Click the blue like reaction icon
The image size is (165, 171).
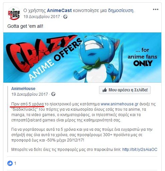[x=10, y=163]
